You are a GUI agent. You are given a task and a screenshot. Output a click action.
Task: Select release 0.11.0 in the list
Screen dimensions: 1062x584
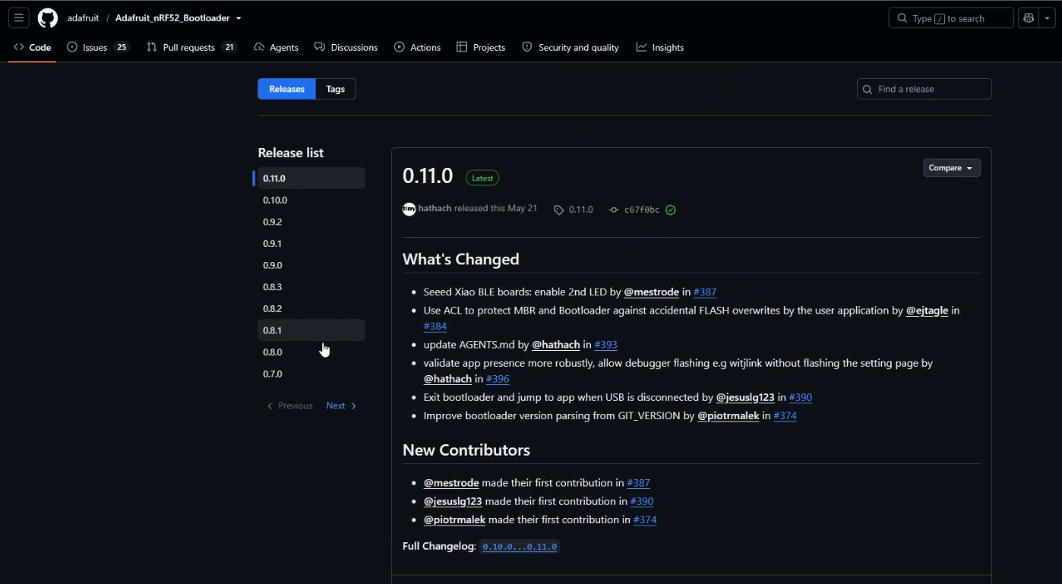pos(311,178)
